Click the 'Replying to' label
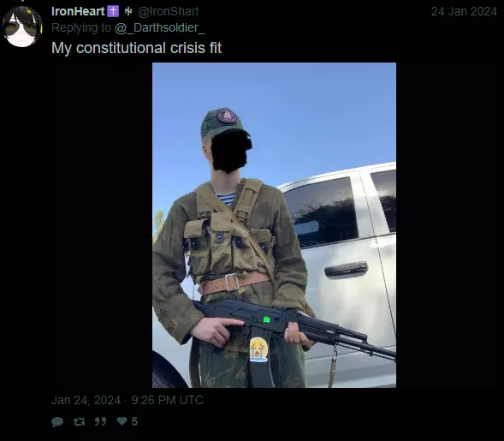This screenshot has width=504, height=441. click(x=81, y=28)
